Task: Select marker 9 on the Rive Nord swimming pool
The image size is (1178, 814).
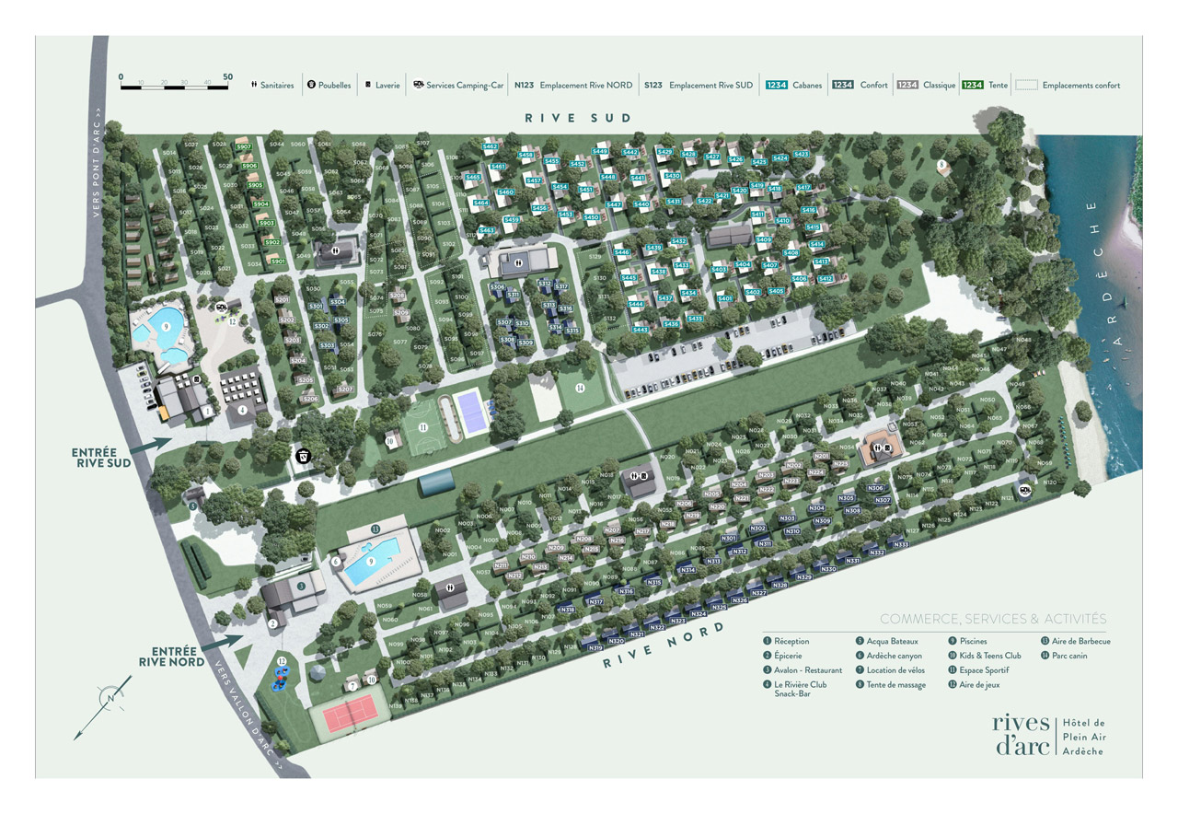Action: coord(370,561)
